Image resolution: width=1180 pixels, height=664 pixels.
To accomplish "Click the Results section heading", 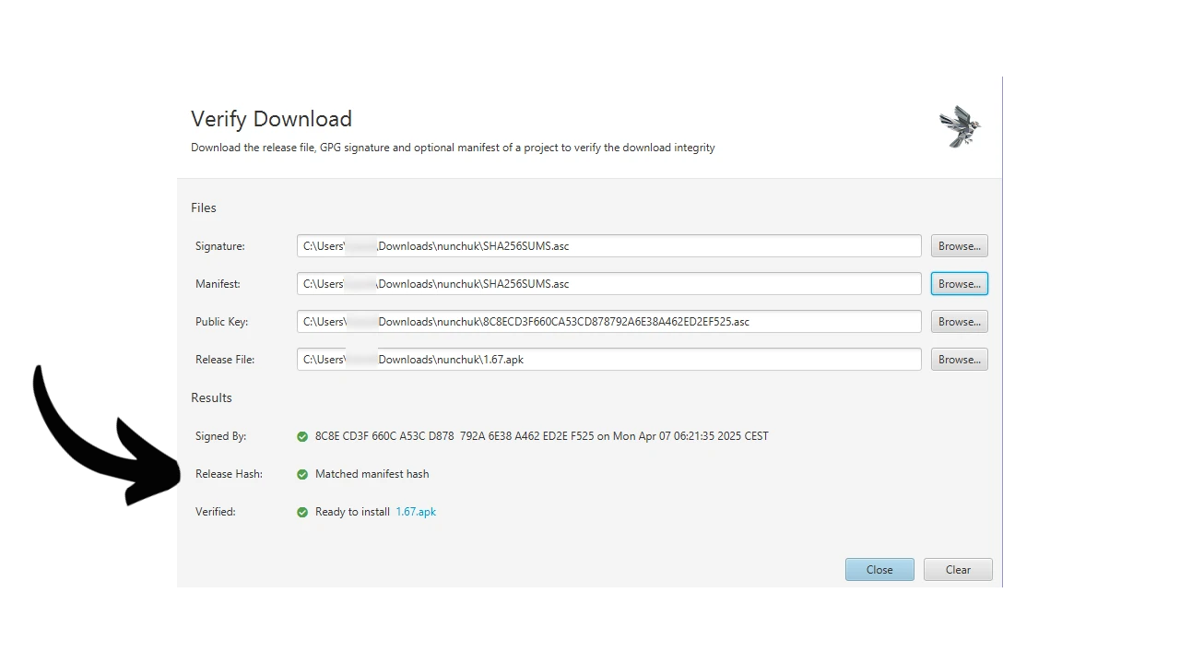I will point(211,397).
